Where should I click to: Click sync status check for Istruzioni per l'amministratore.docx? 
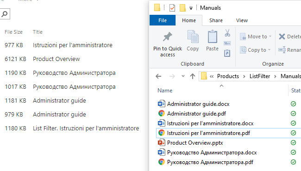(x=293, y=123)
